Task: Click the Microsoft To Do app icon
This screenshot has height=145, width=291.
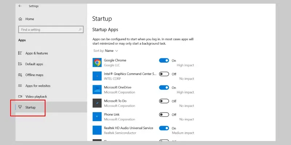Action: pos(97,103)
